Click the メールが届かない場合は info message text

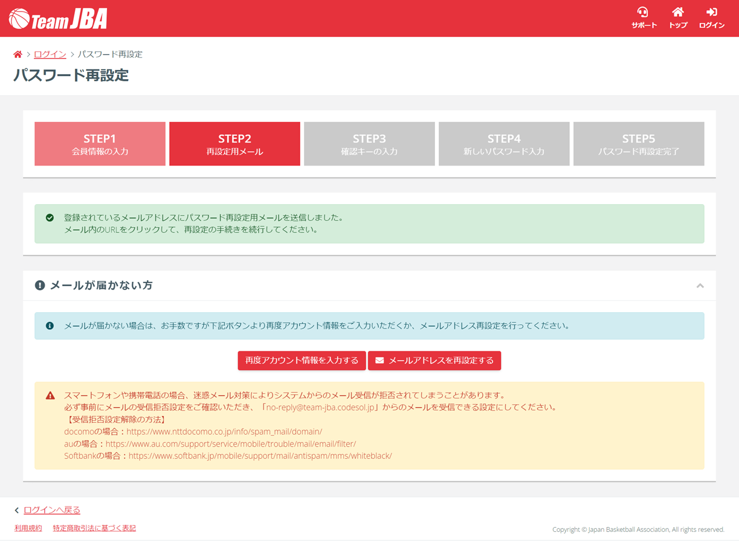(x=317, y=326)
